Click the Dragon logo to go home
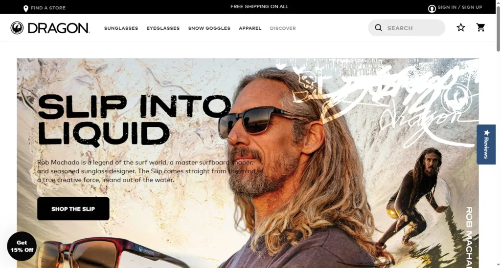 click(x=50, y=28)
